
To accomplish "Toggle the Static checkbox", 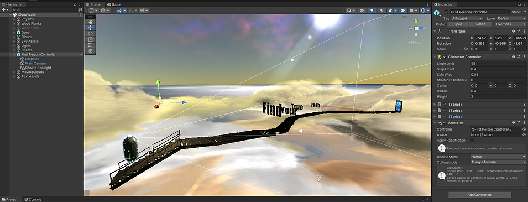I will click(509, 12).
